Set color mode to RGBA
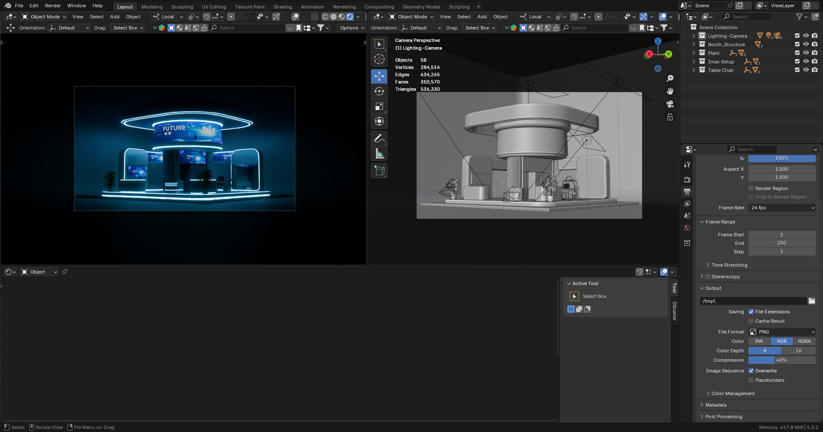Viewport: 823px width, 432px height. point(804,341)
